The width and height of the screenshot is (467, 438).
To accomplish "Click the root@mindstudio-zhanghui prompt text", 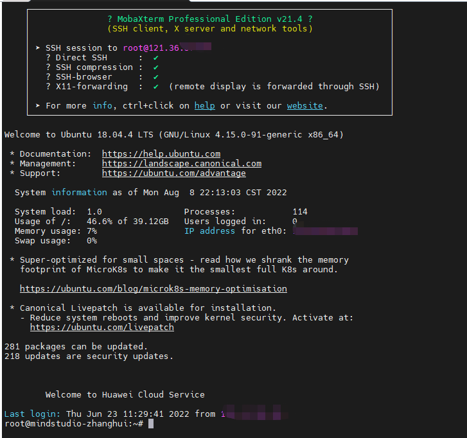I will (74, 424).
